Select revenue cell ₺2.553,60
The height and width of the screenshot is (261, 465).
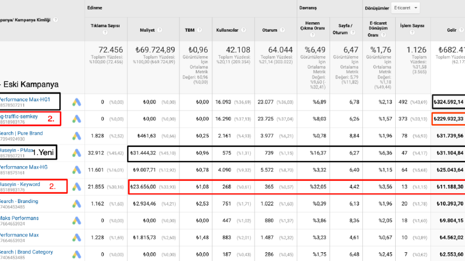point(451,254)
